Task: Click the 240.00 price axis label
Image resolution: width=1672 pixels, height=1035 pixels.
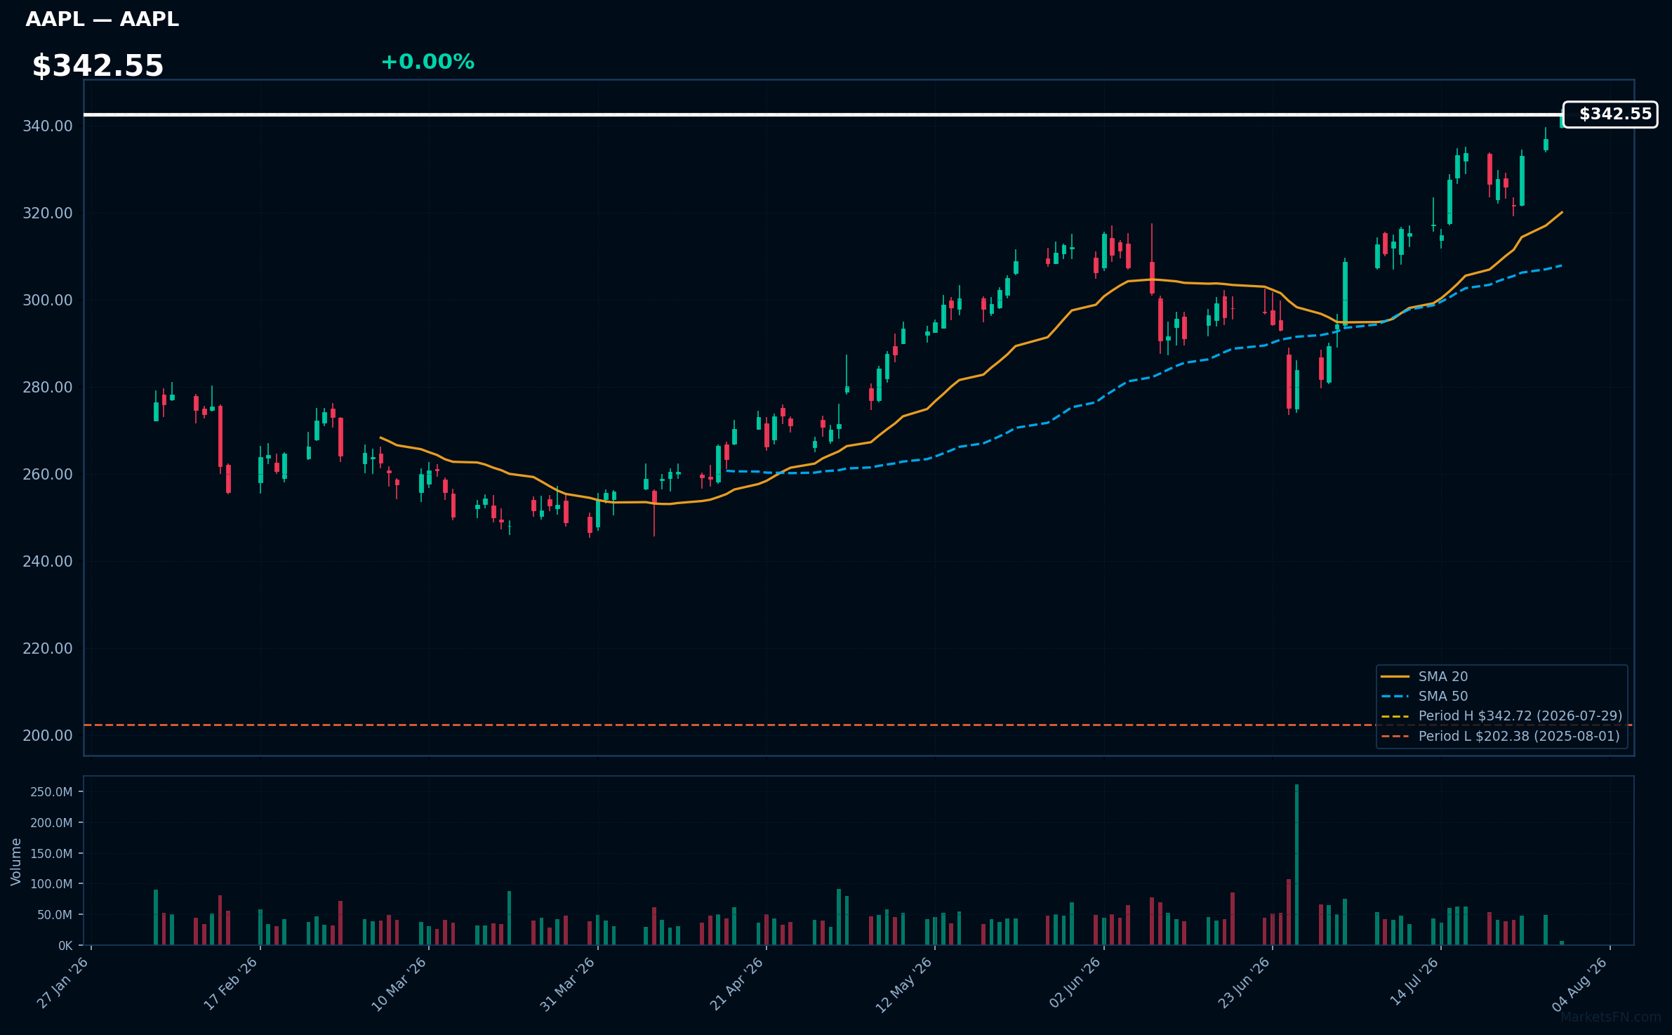Action: (x=48, y=562)
